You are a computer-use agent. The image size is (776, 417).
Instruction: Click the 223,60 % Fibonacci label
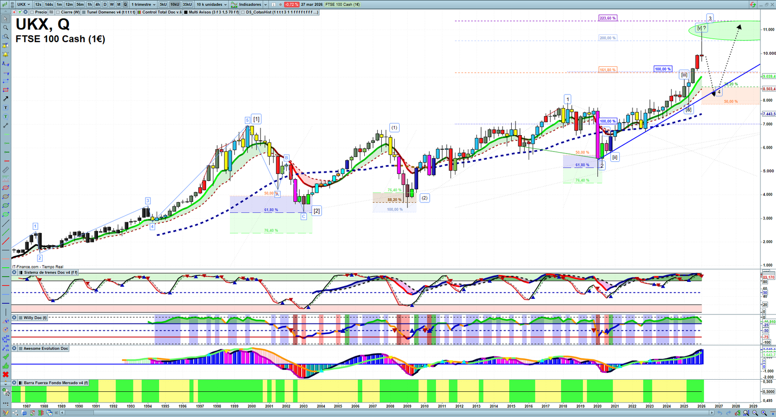pyautogui.click(x=608, y=18)
